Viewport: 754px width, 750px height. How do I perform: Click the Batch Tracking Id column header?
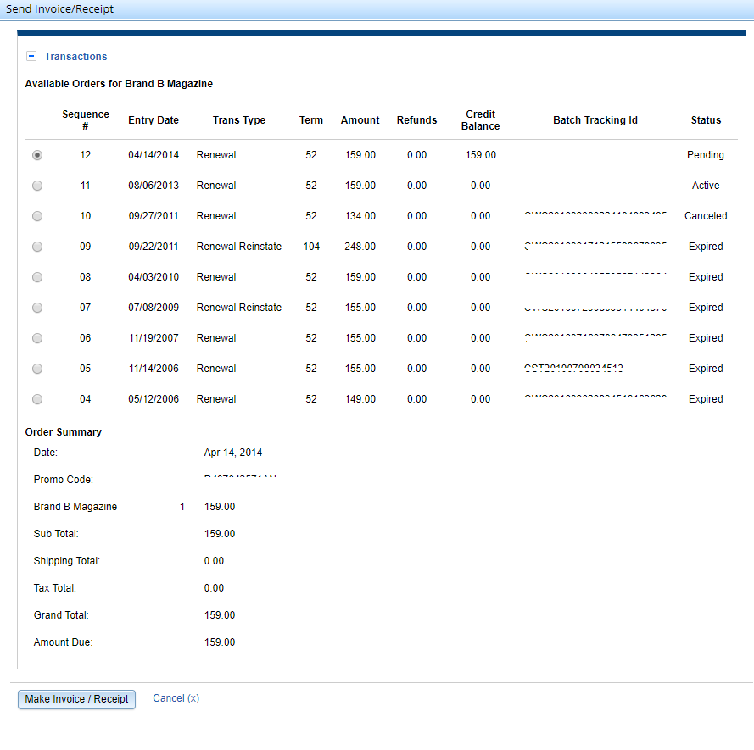pyautogui.click(x=595, y=120)
